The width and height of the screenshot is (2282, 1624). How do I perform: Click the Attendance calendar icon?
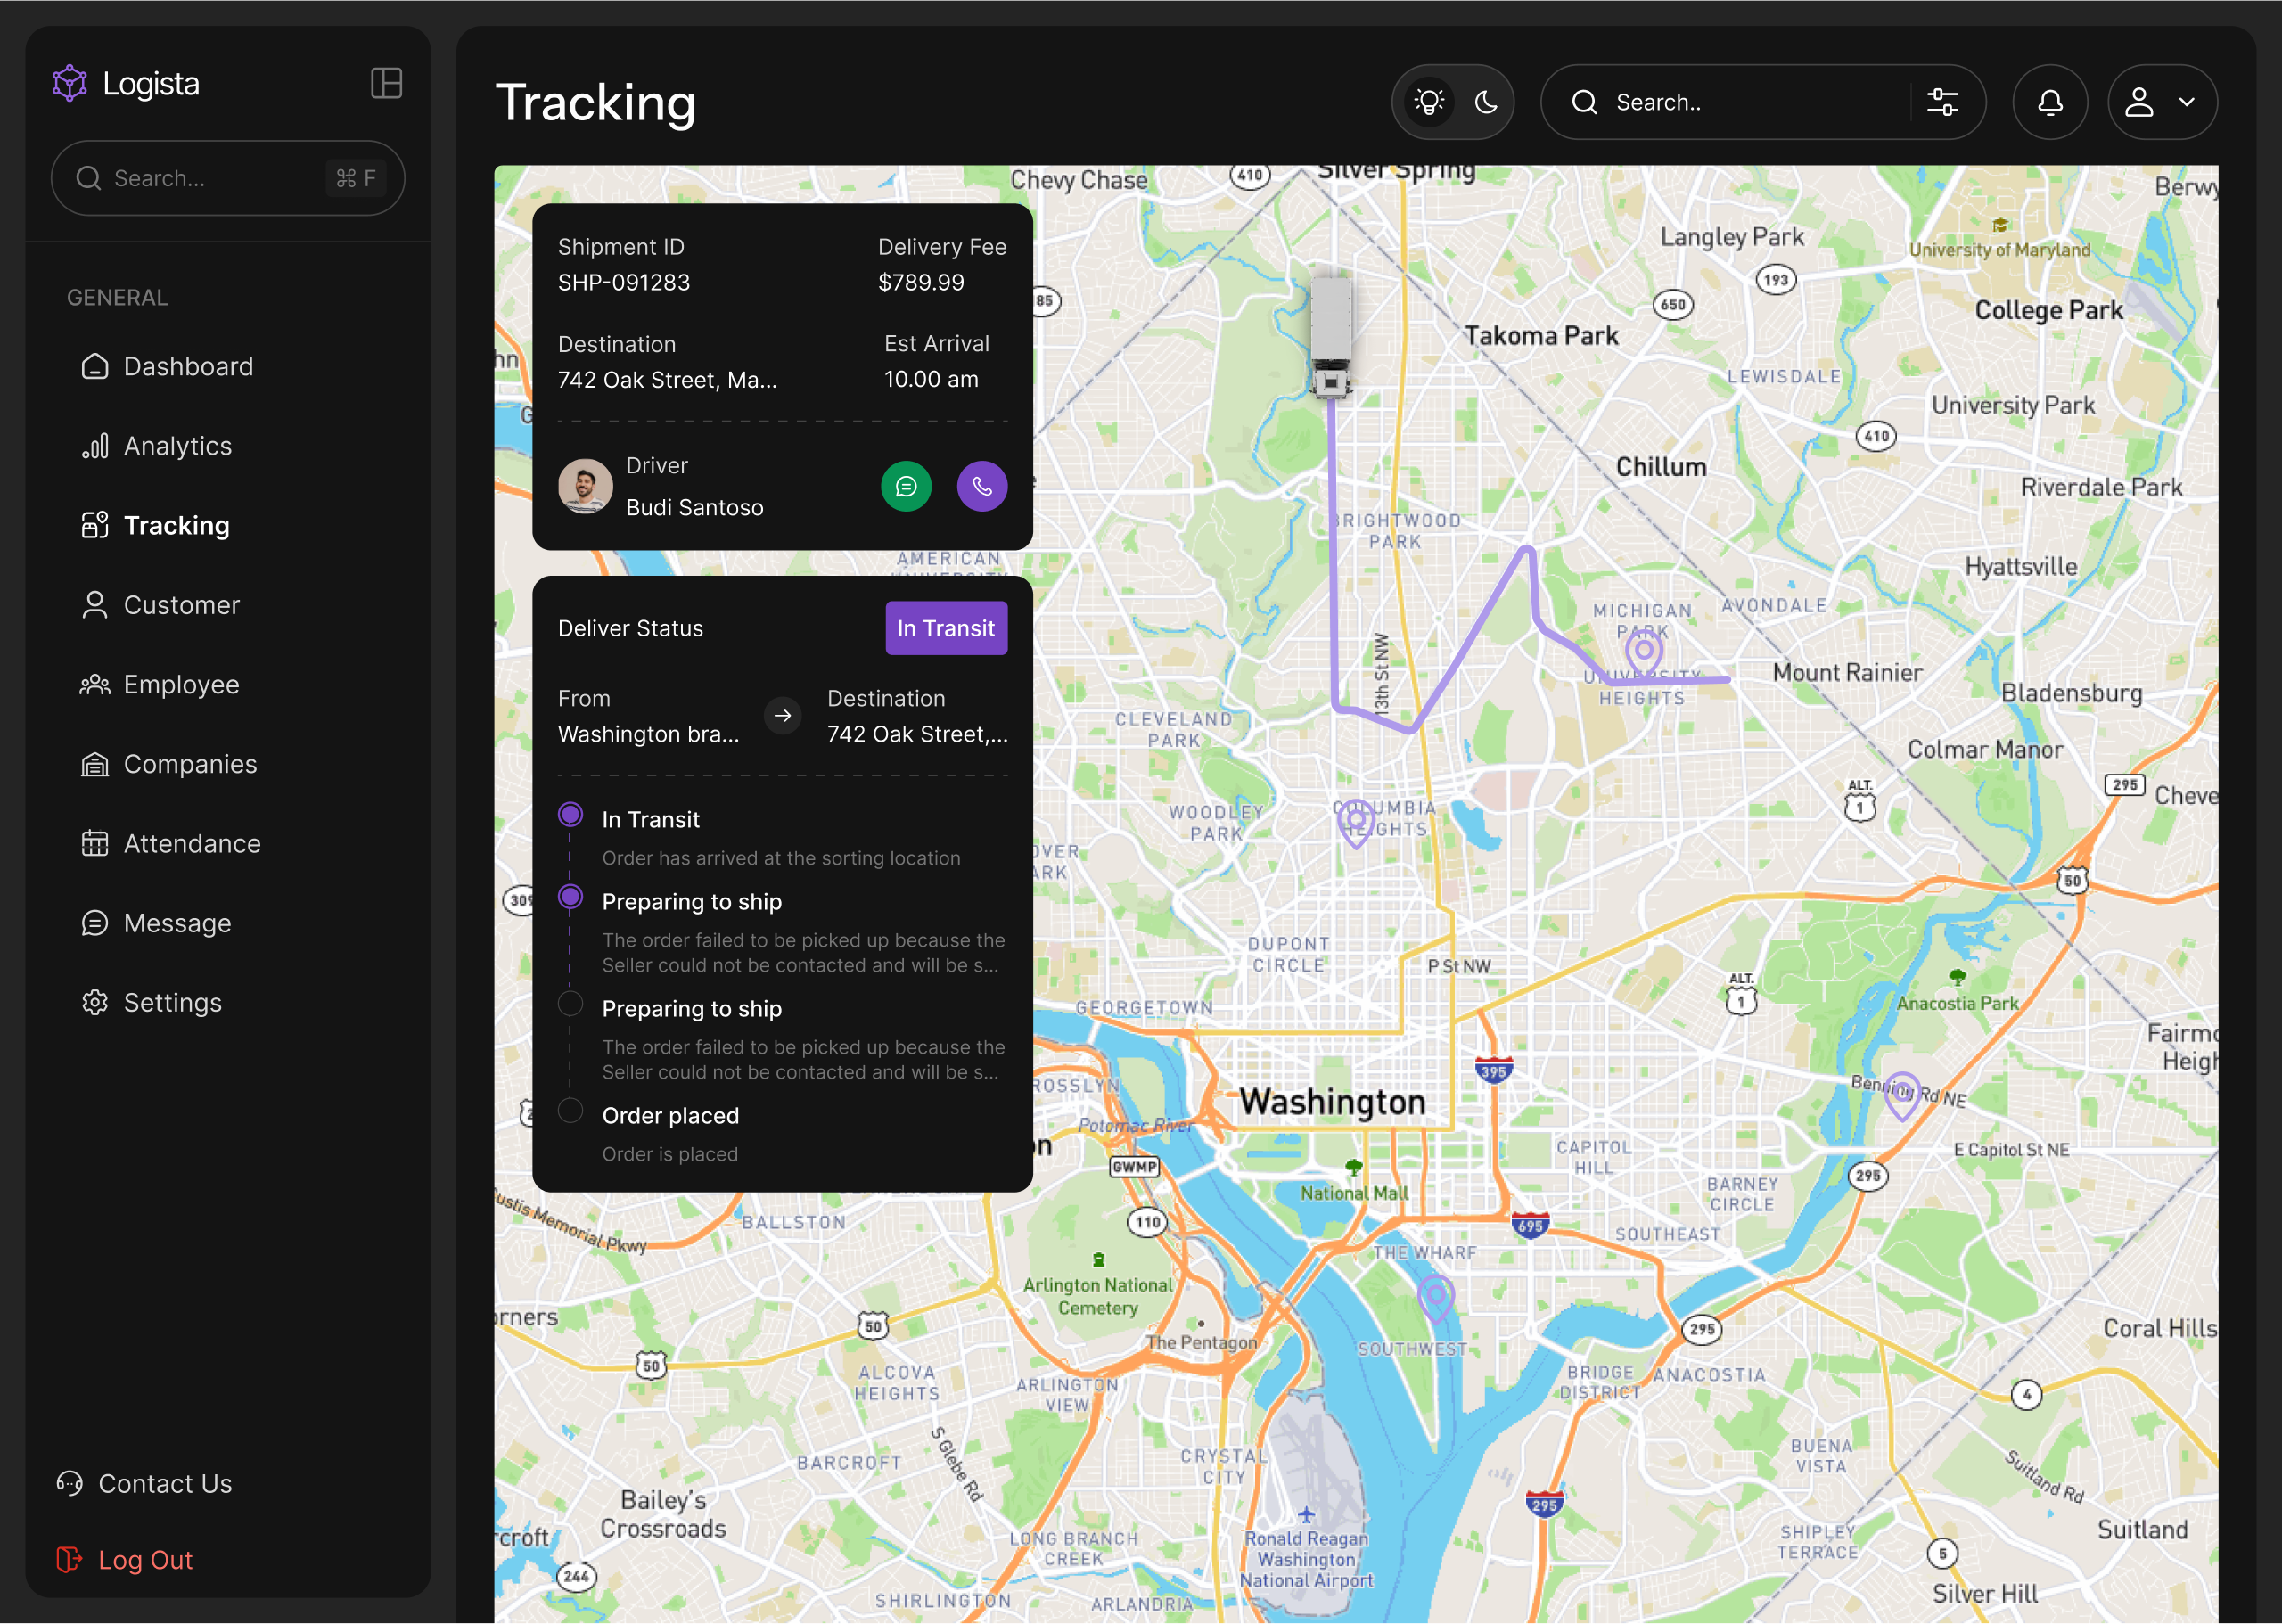[95, 844]
